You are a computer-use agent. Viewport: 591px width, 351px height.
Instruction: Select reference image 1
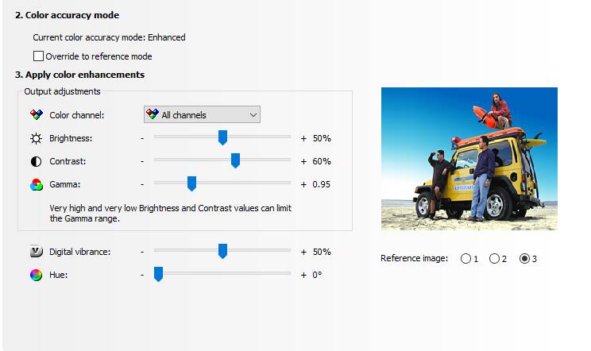point(465,259)
